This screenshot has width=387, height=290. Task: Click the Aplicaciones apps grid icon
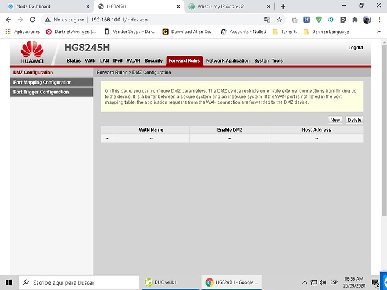8,31
